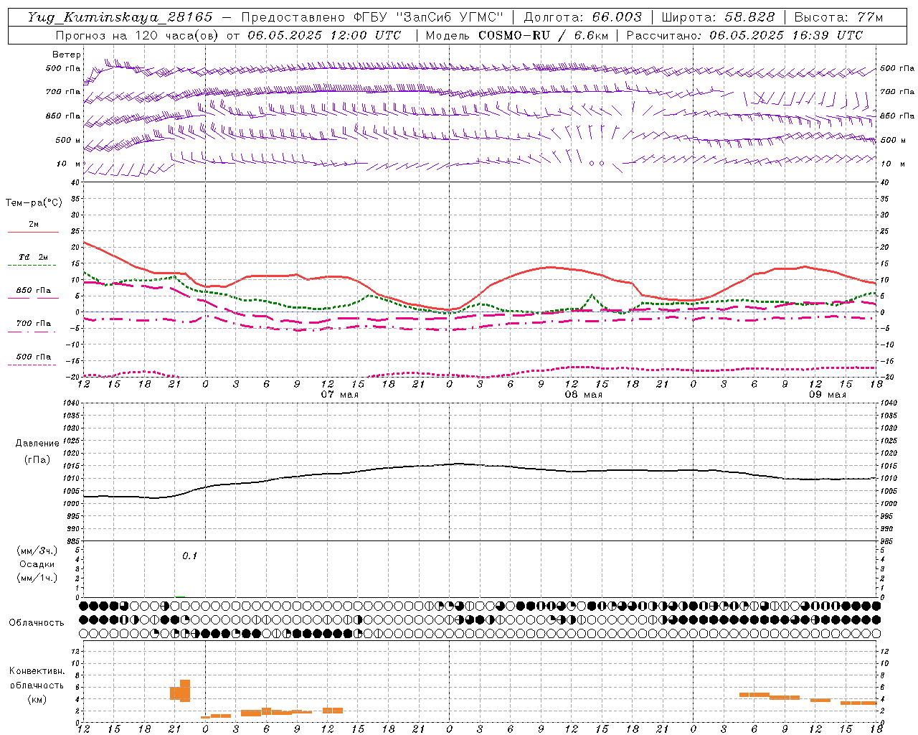Click the Широта: 58.828 header field
The height and width of the screenshot is (735, 918).
718,17
